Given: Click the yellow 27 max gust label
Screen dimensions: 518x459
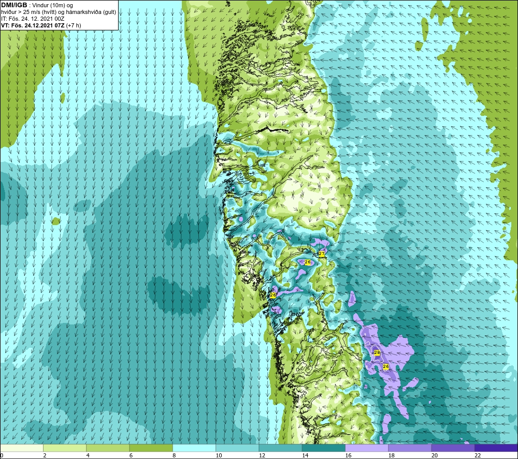Looking at the screenshot, I should coord(322,254).
